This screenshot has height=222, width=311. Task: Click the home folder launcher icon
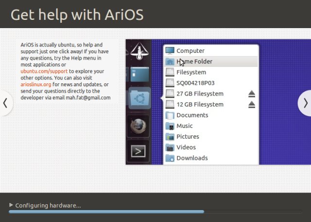(x=139, y=98)
